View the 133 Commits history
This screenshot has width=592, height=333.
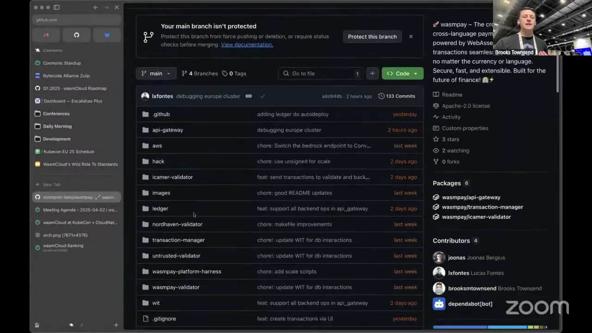(x=397, y=96)
